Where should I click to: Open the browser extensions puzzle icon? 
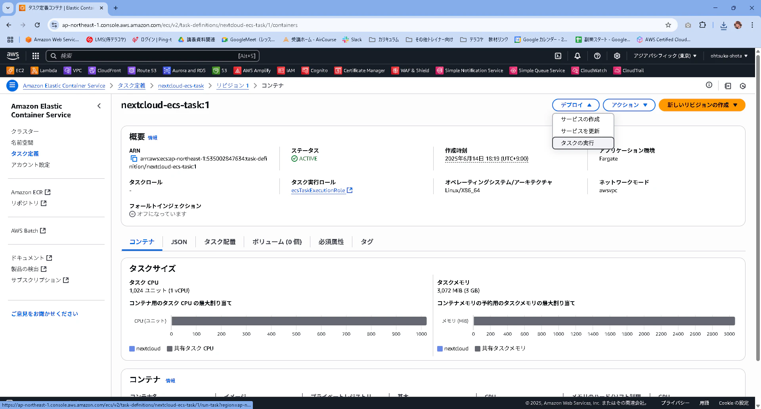(702, 25)
